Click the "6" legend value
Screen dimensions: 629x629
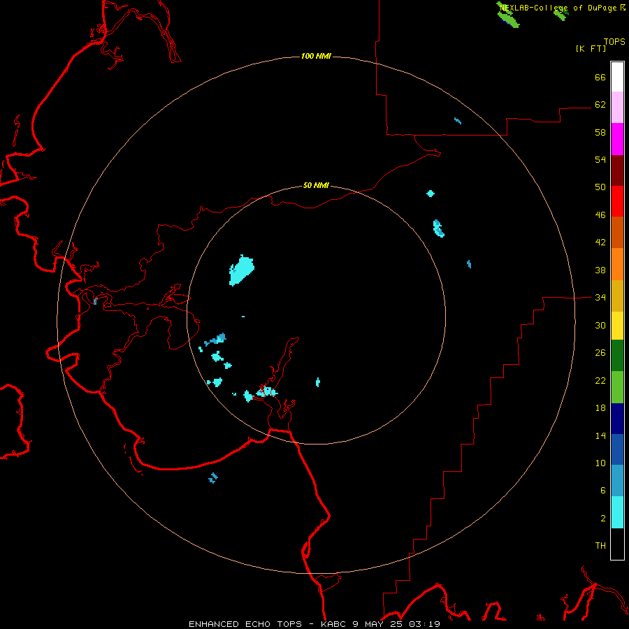603,491
